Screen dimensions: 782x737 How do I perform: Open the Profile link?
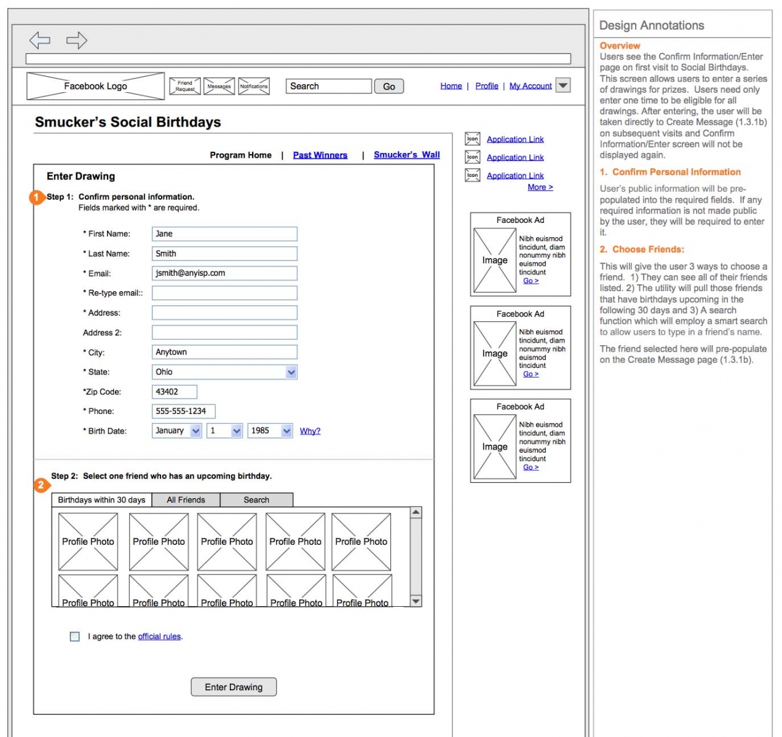pyautogui.click(x=487, y=86)
